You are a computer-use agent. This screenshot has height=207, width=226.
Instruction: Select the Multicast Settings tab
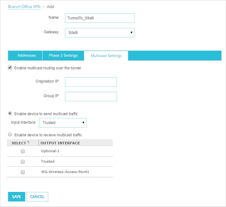(x=106, y=56)
